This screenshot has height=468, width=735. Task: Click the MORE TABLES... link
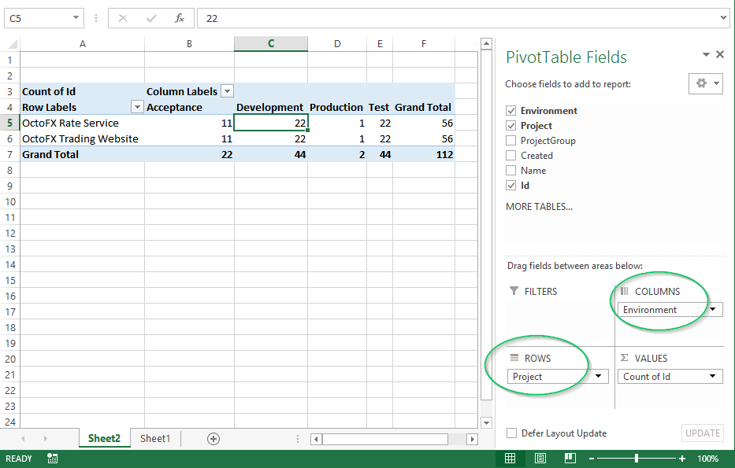[539, 207]
